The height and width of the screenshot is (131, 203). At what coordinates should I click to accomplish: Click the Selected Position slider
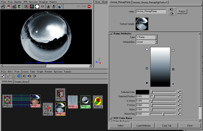tap(163, 96)
